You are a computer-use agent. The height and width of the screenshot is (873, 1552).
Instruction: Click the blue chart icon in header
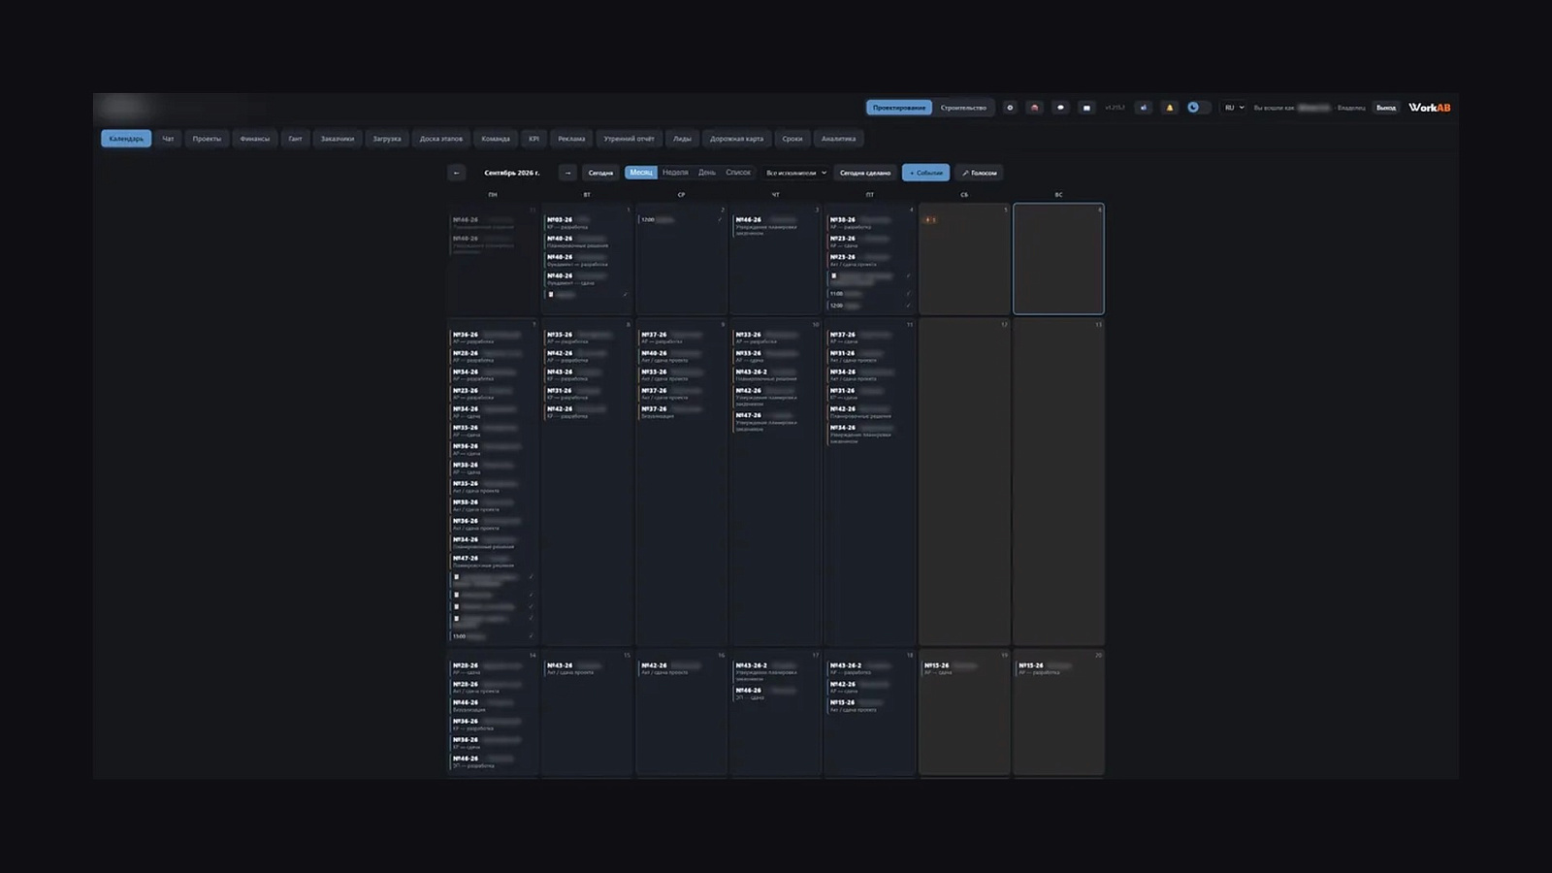pyautogui.click(x=1144, y=108)
